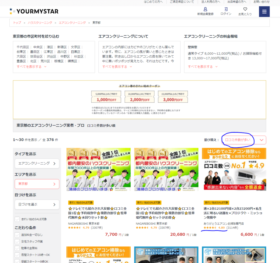Open the blue hamburger menu
The height and width of the screenshot is (263, 280).
click(x=264, y=11)
